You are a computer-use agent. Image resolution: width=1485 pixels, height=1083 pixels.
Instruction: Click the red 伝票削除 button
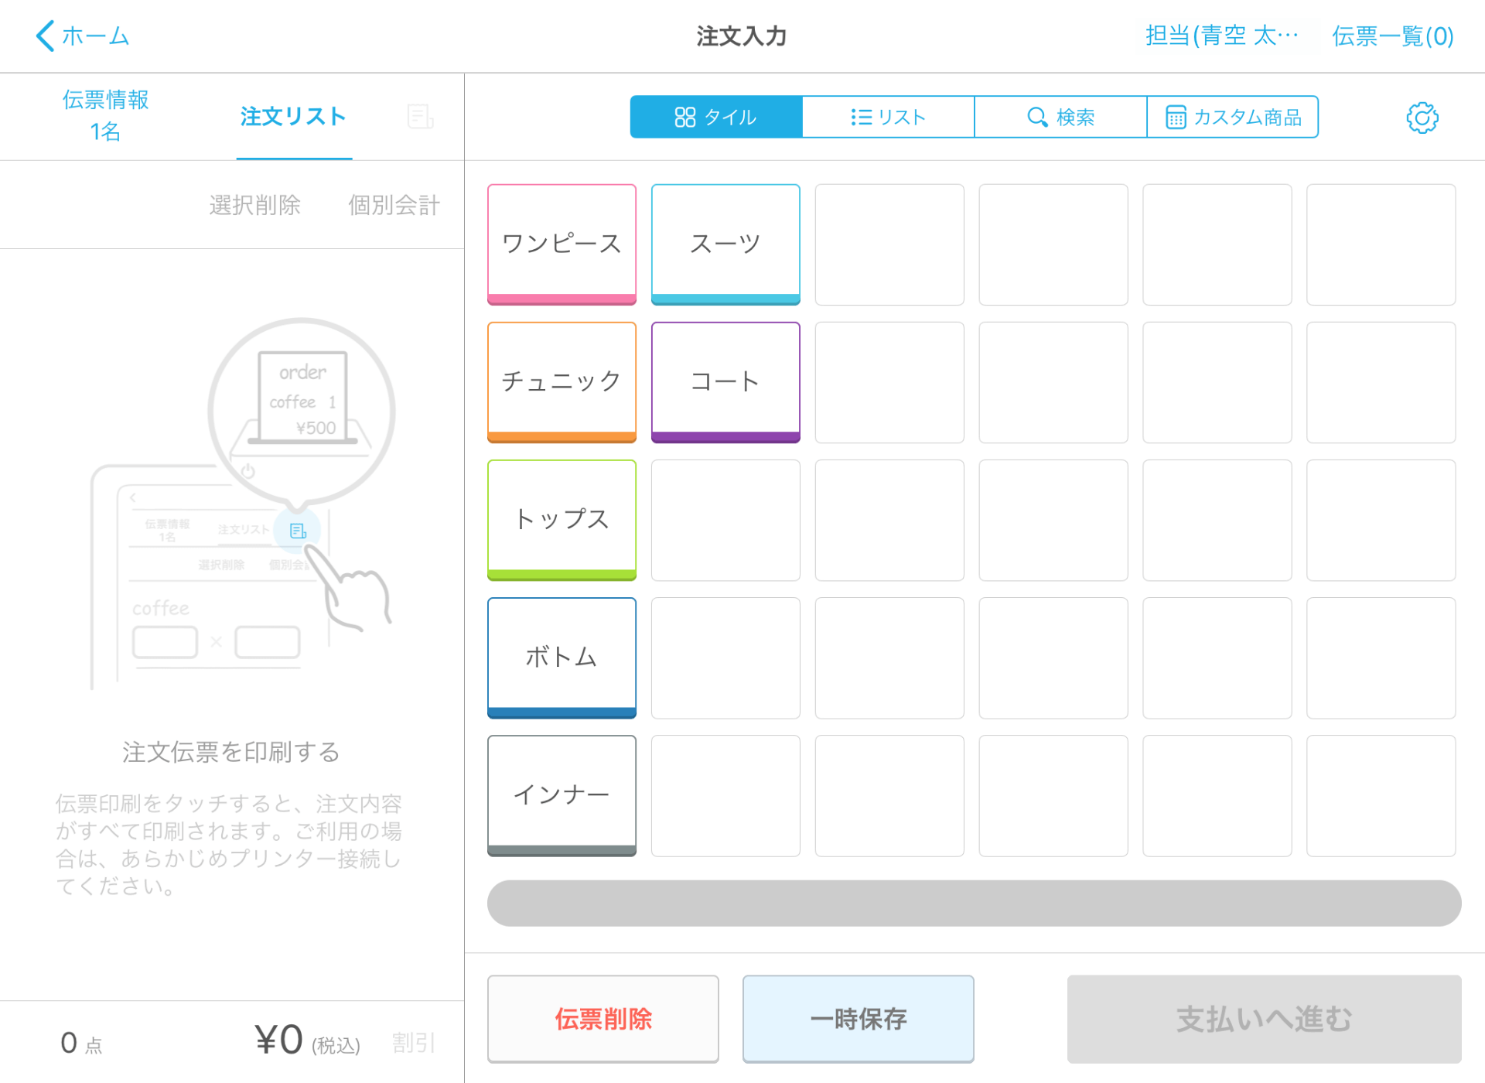603,1019
